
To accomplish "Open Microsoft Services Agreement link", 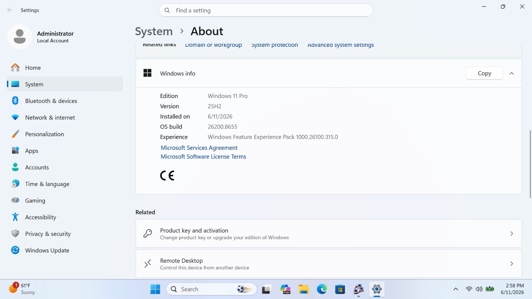I will [x=199, y=148].
